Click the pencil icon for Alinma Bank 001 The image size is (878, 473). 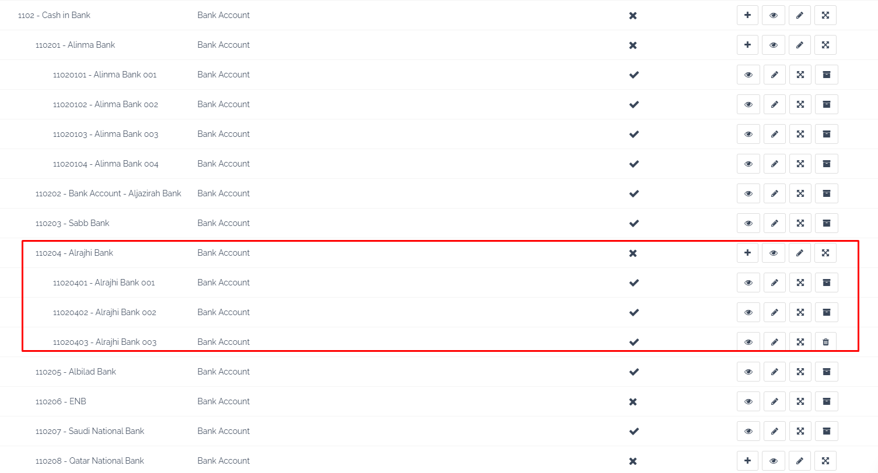click(x=774, y=75)
